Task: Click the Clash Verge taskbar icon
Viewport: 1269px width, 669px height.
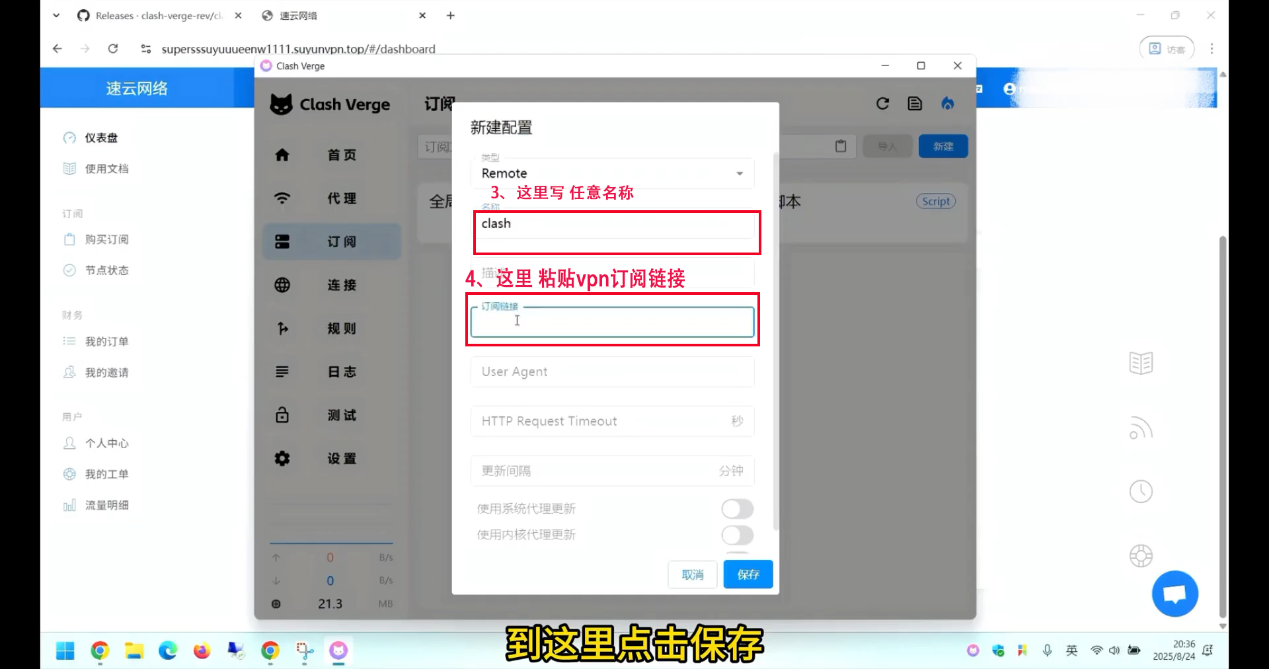Action: point(338,651)
